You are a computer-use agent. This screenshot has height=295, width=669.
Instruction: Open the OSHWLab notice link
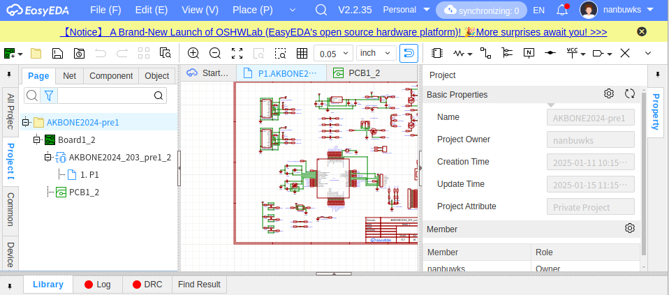(334, 32)
